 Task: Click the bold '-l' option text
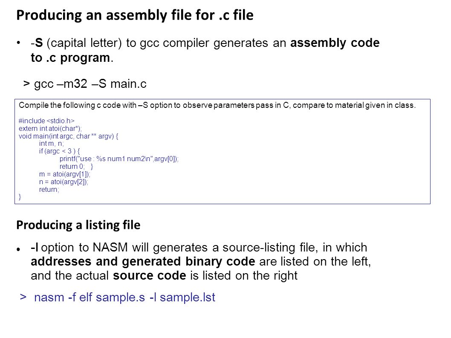point(35,247)
